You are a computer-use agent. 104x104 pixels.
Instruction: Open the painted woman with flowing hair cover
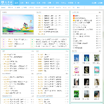coord(97,82)
